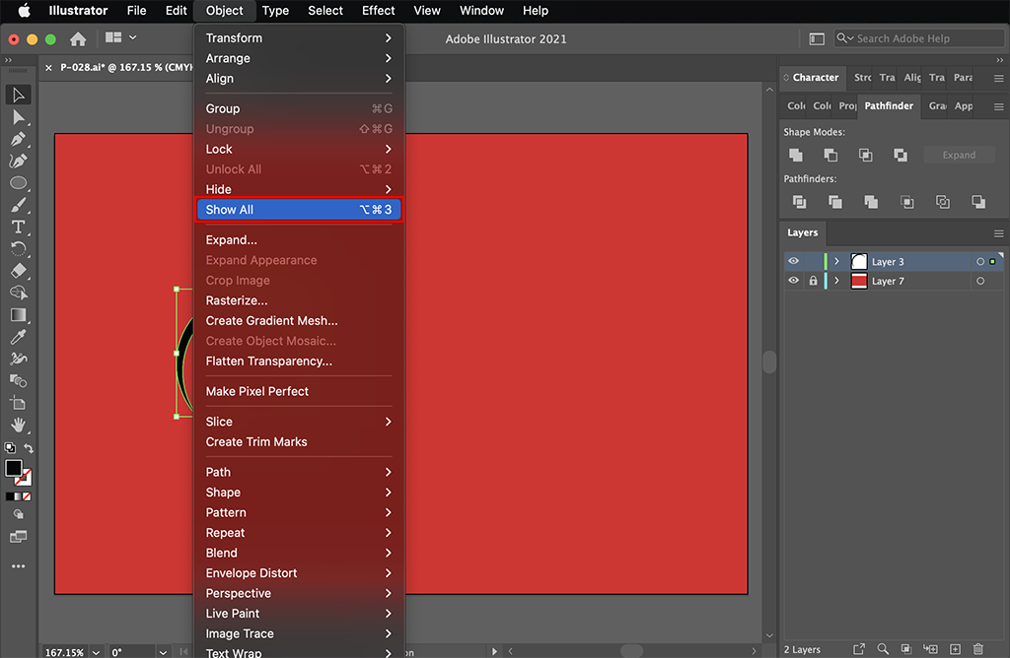1010x658 pixels.
Task: Choose Group from Object menu
Action: pyautogui.click(x=299, y=108)
